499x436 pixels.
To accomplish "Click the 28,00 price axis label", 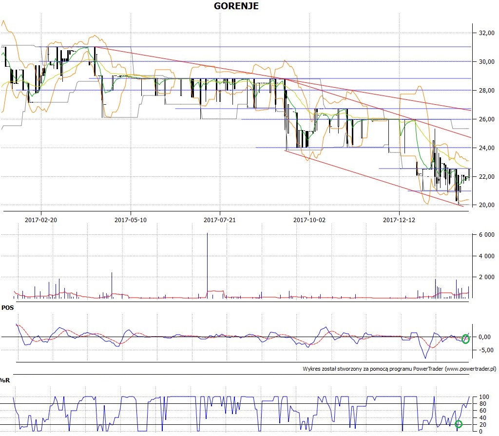I will (x=487, y=91).
